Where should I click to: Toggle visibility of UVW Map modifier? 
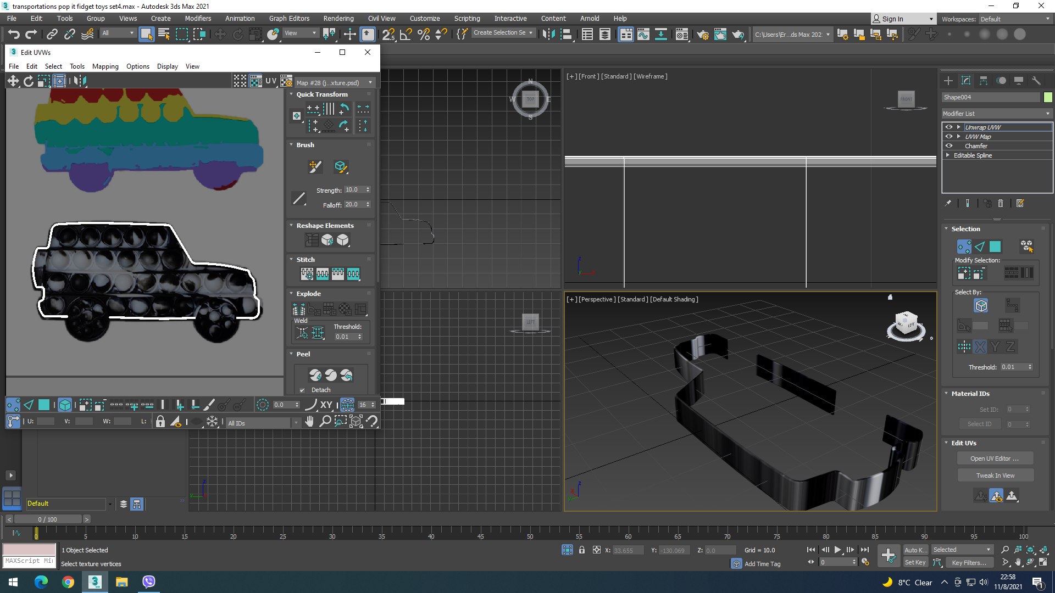click(948, 136)
